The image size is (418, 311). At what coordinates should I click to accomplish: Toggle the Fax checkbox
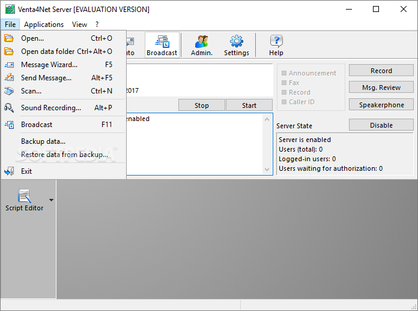click(x=284, y=83)
